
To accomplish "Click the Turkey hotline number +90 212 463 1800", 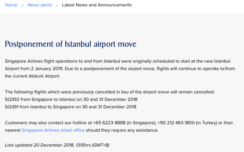I will 176,123.
